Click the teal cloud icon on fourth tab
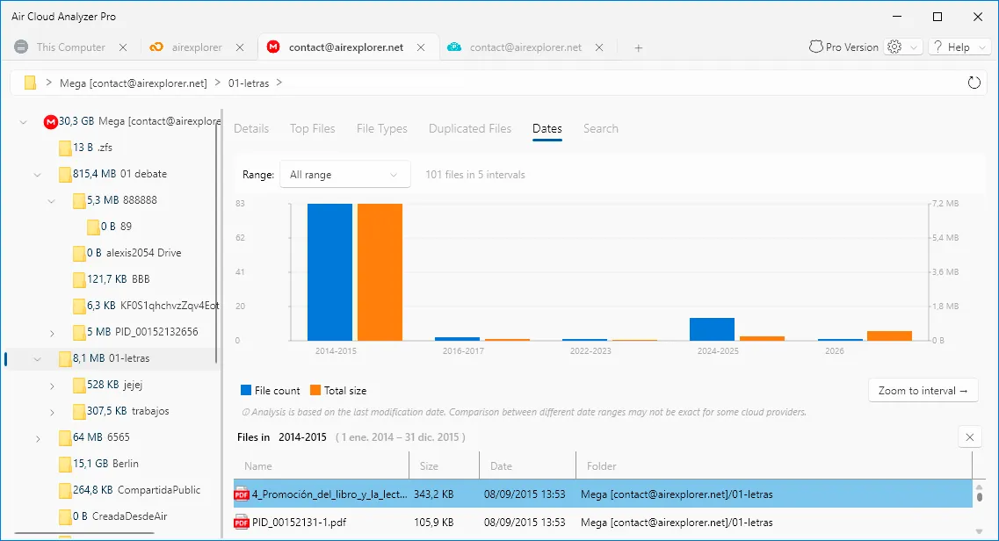 click(x=454, y=47)
